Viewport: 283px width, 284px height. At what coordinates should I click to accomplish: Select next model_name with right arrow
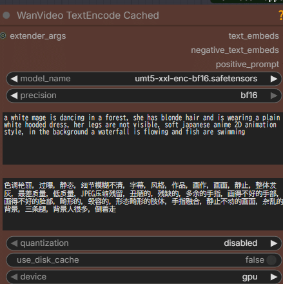pyautogui.click(x=274, y=79)
